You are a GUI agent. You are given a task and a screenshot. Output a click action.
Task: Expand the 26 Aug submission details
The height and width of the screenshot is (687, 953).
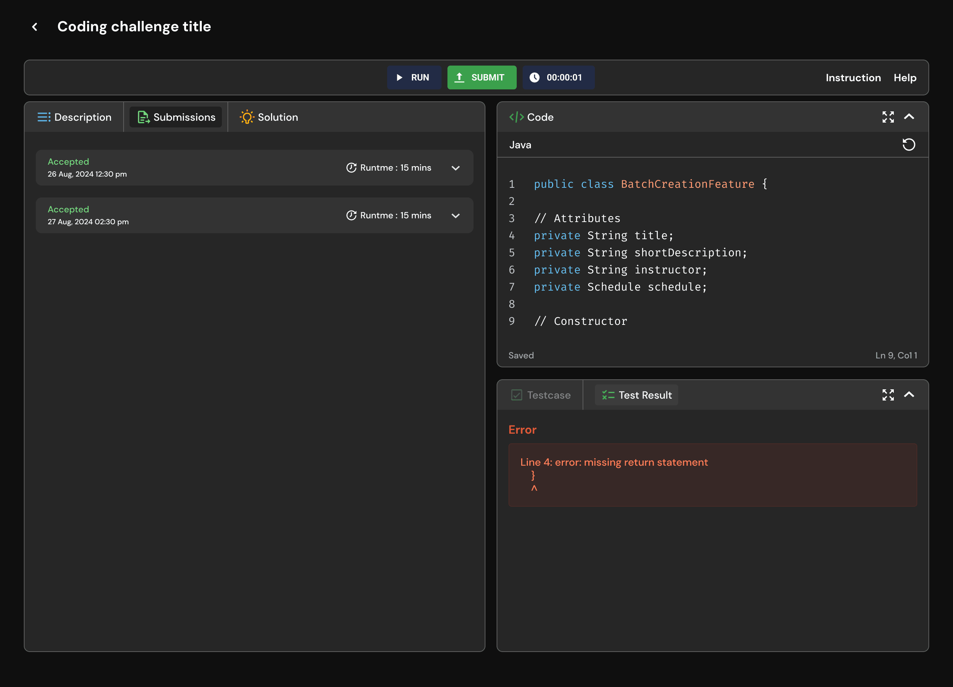coord(456,168)
